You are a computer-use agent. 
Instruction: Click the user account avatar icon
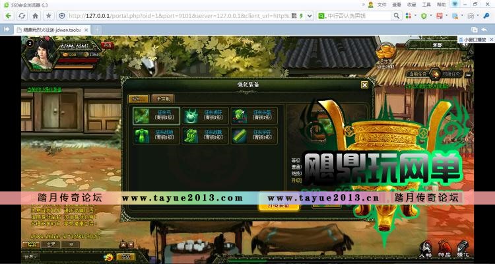[370, 5]
